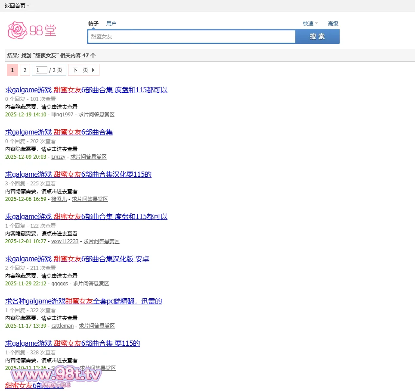This screenshot has width=415, height=391.
Task: Click the search box containing 甜蜜女友
Action: click(x=192, y=37)
